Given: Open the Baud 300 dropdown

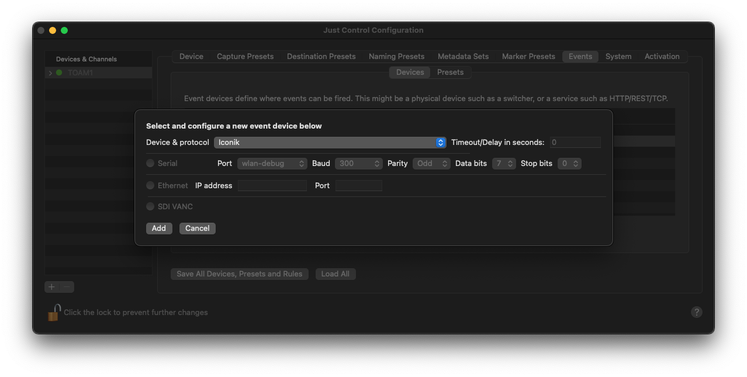Looking at the screenshot, I should click(359, 164).
